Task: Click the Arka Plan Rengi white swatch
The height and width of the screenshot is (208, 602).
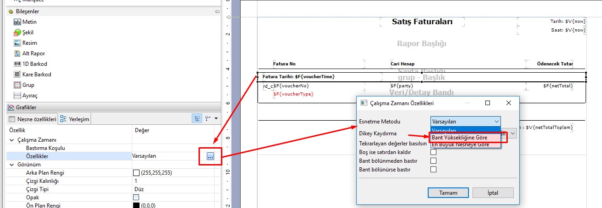Action: pos(136,173)
